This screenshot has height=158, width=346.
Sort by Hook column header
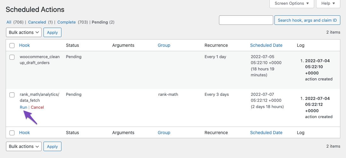[25, 45]
